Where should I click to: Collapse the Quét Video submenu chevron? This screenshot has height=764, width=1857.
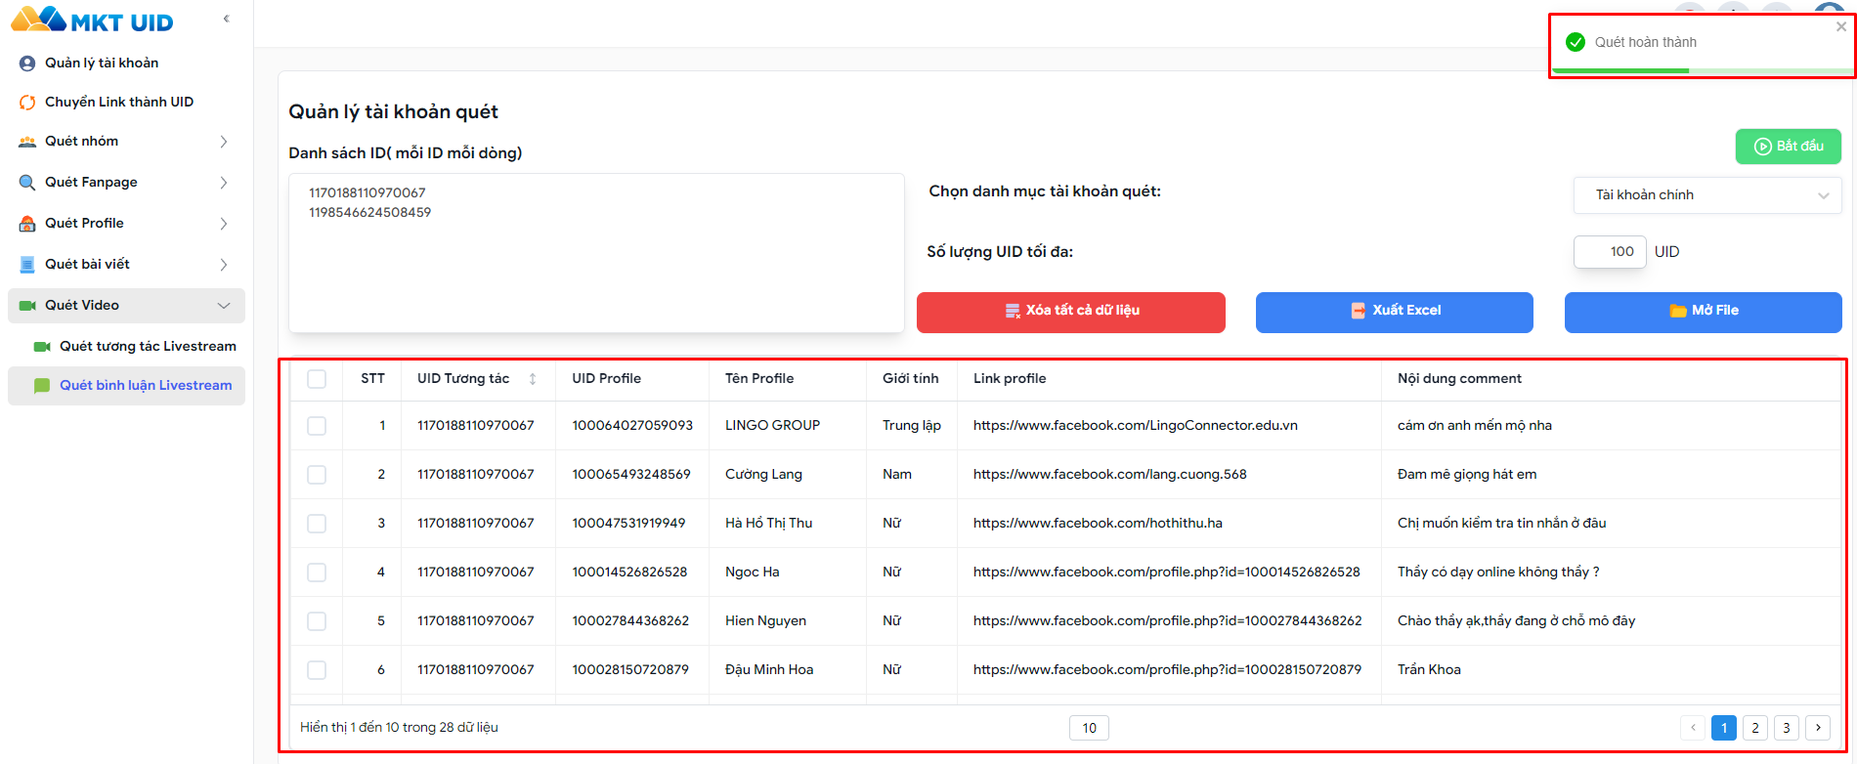224,306
